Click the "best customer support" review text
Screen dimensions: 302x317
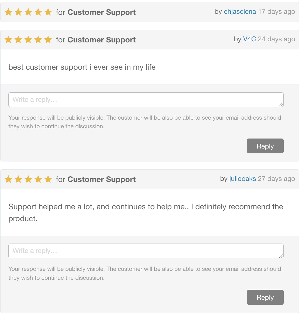point(82,67)
